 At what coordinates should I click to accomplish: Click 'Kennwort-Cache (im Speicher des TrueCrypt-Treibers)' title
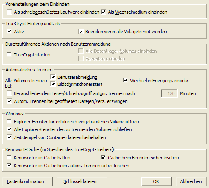pyautogui.click(x=60, y=149)
